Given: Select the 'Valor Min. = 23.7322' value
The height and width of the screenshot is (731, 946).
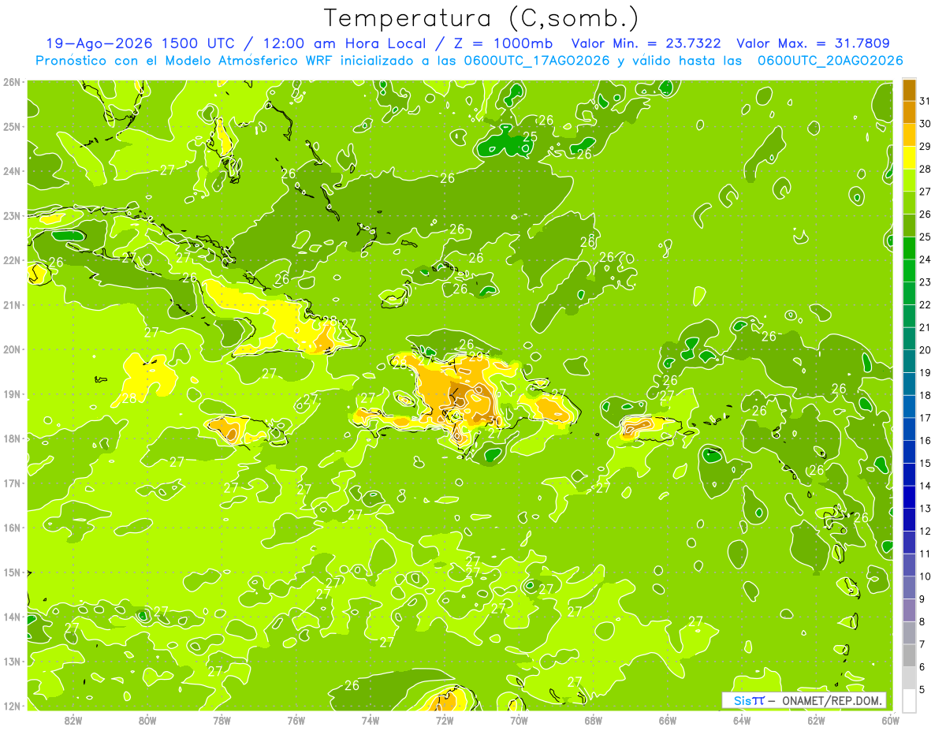Looking at the screenshot, I should (x=646, y=43).
